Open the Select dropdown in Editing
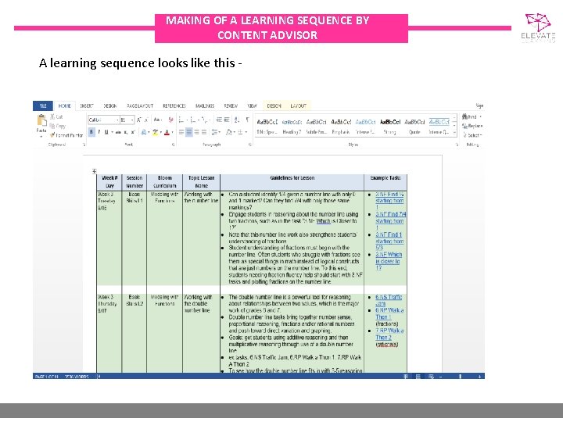Image resolution: width=563 pixels, height=422 pixels. click(472, 135)
